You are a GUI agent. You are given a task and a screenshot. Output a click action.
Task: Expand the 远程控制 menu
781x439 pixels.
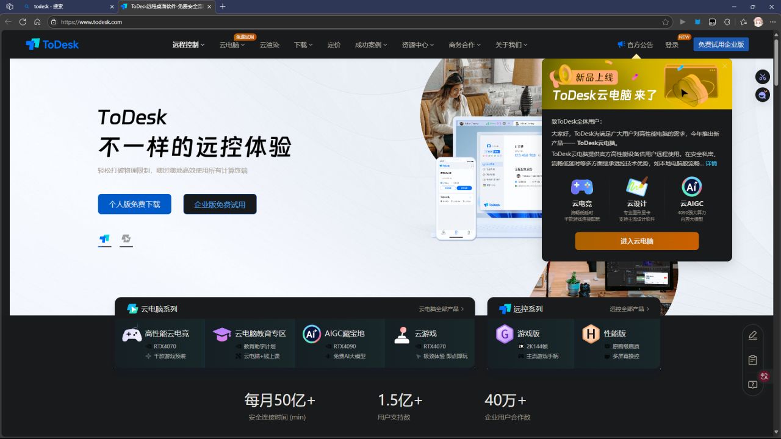coord(189,45)
